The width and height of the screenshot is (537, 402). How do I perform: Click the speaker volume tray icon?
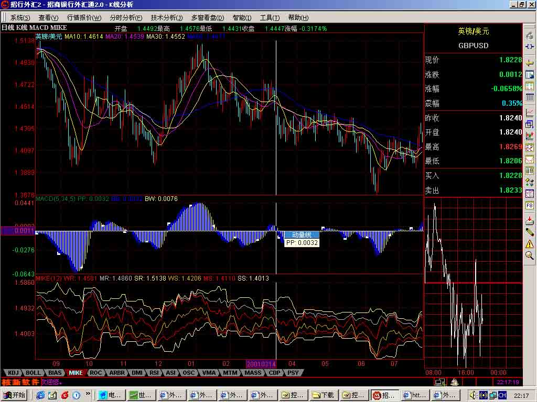click(x=473, y=395)
